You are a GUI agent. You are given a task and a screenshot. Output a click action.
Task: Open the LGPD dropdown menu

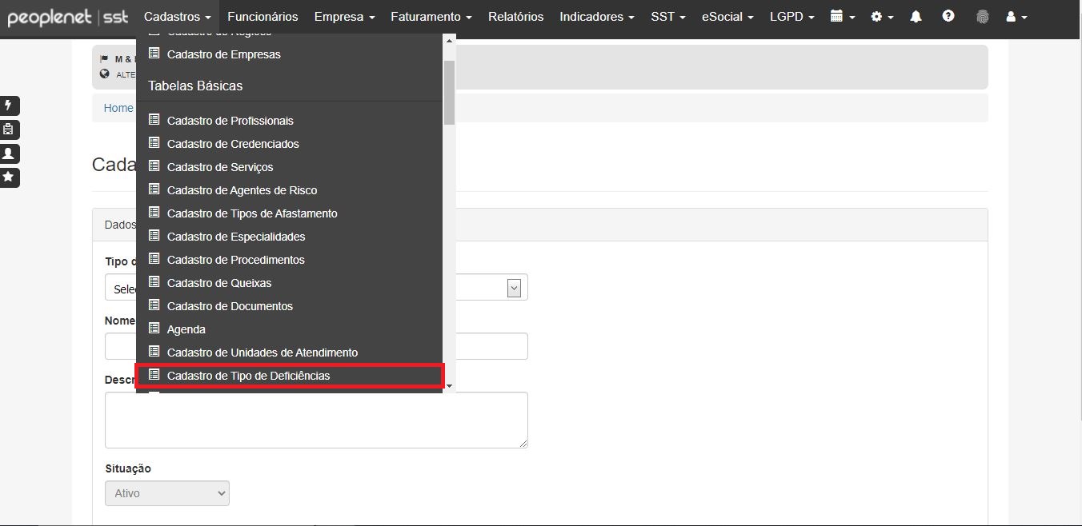coord(792,16)
